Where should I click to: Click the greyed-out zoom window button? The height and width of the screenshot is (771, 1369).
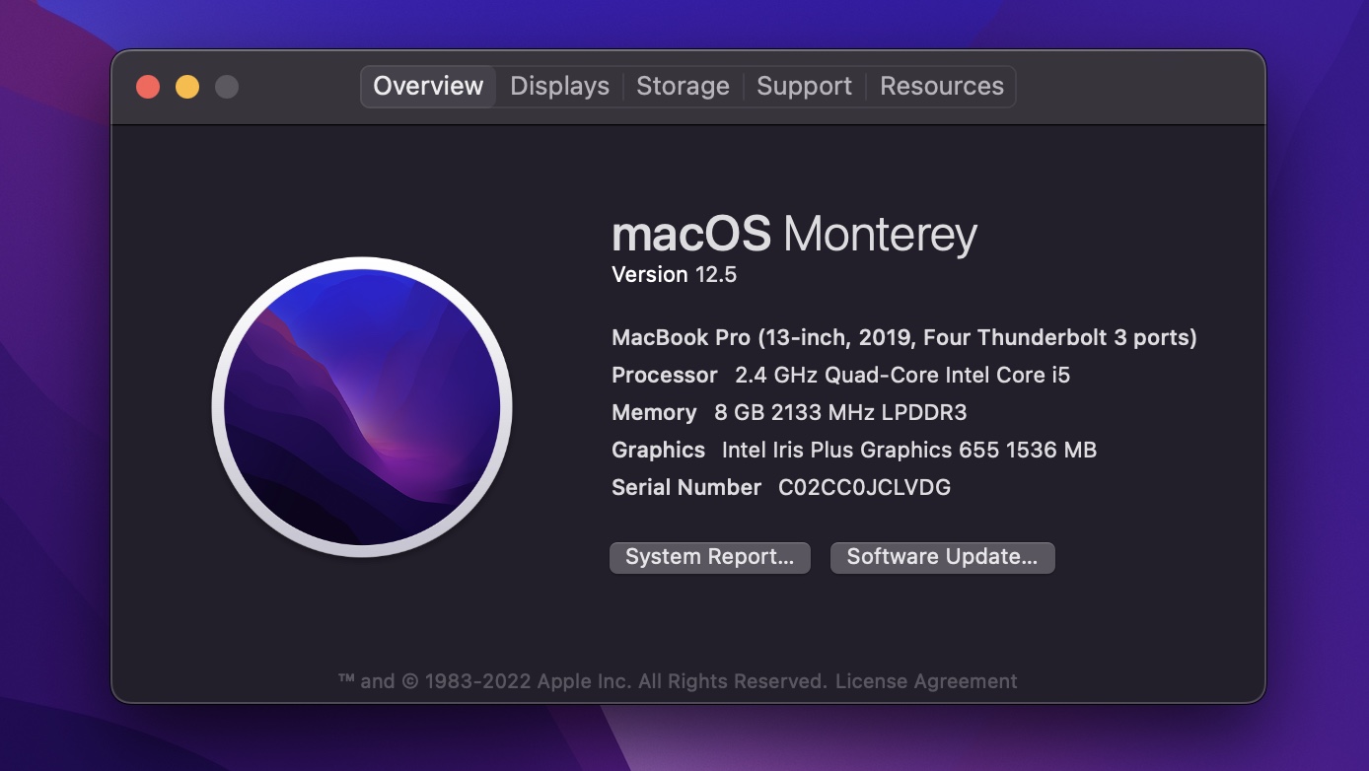click(x=227, y=87)
